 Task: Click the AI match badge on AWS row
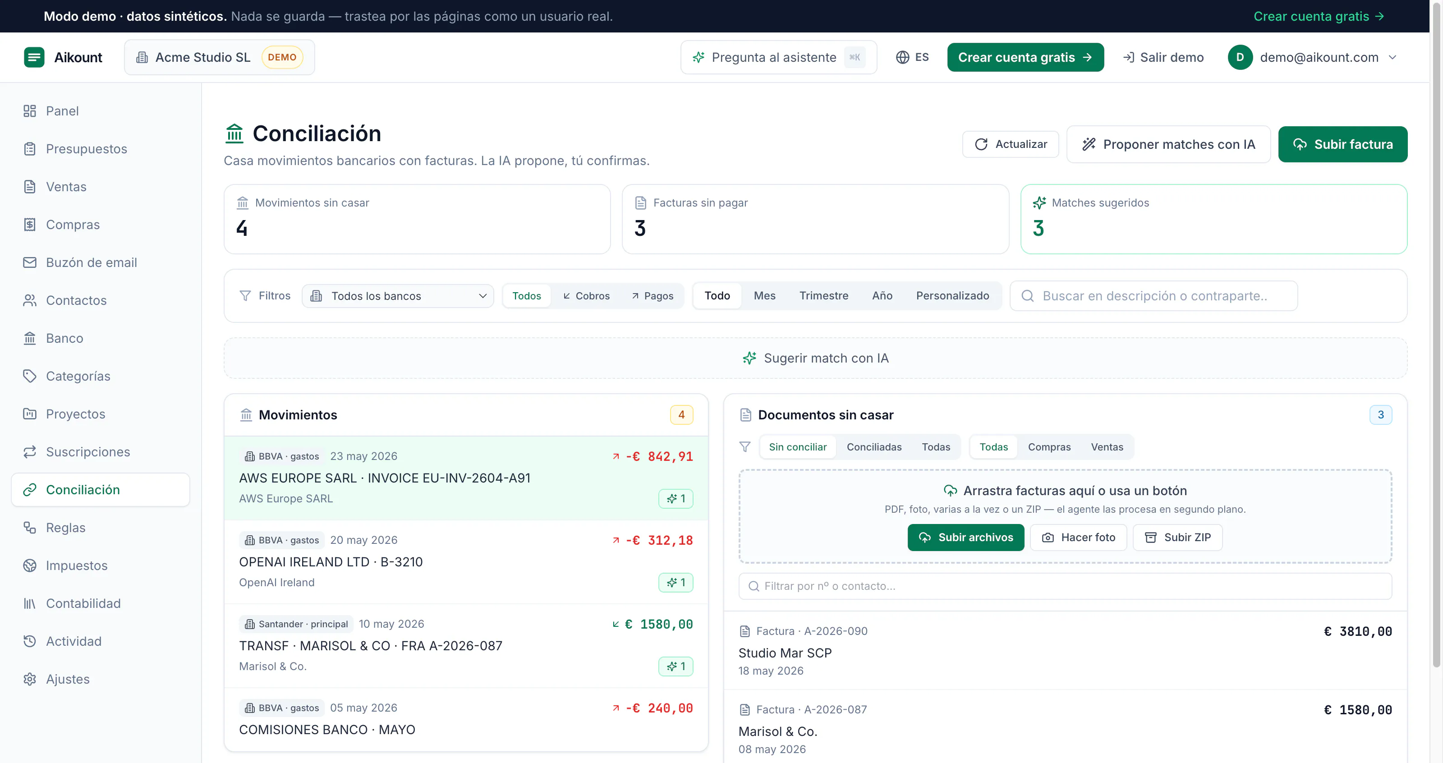pos(676,499)
